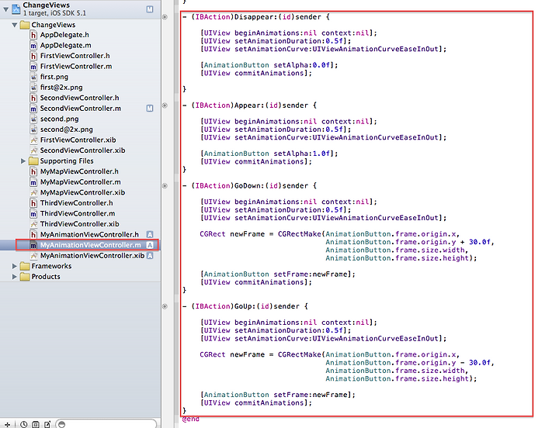Click GoUp method name in code
The width and height of the screenshot is (559, 428).
(x=243, y=306)
